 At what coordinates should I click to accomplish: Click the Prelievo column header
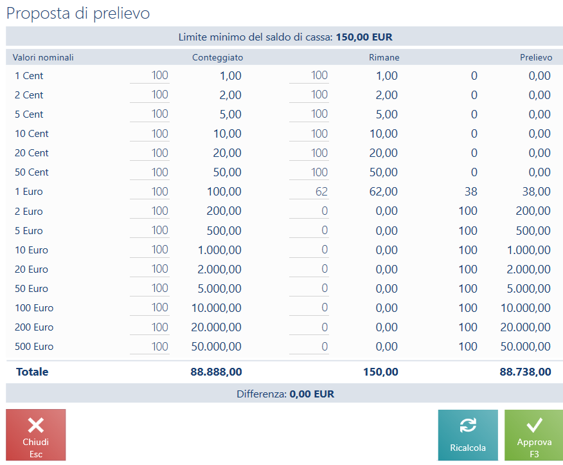[535, 58]
